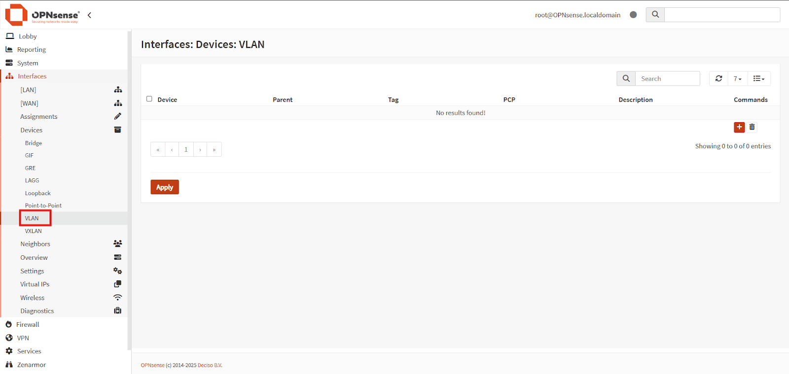Select VLAN in Devices submenu
789x374 pixels.
[x=32, y=218]
